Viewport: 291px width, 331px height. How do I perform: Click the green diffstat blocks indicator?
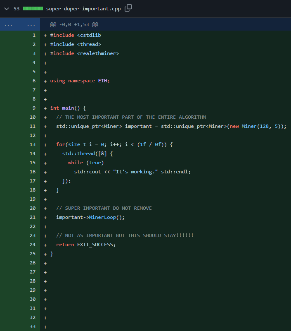click(x=33, y=9)
